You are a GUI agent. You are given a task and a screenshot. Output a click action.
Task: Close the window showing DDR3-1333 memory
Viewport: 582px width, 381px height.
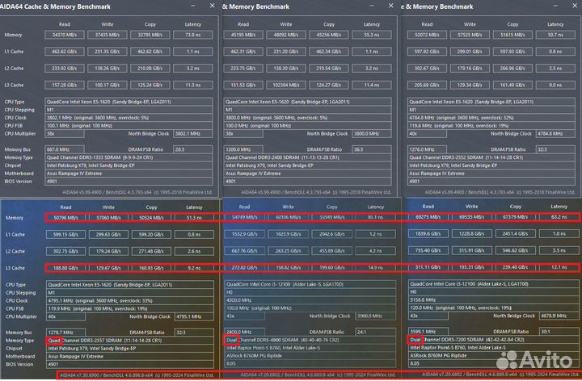point(212,6)
